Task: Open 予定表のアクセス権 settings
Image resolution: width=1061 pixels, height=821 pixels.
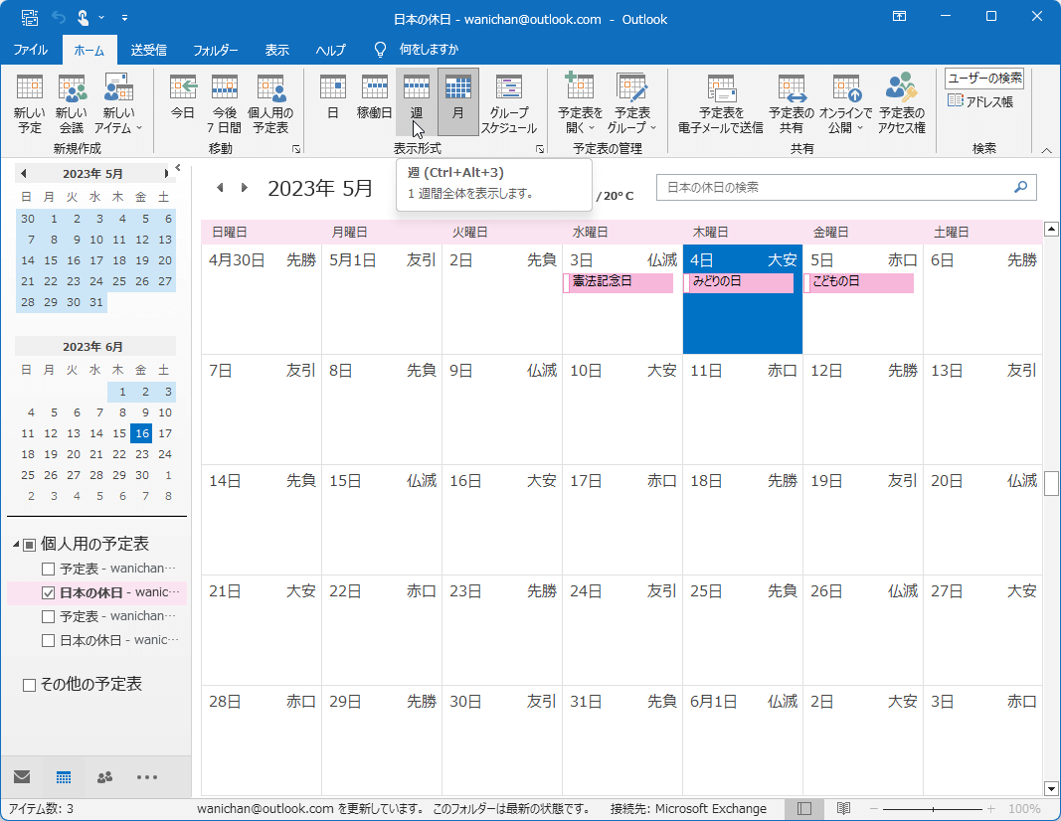Action: pyautogui.click(x=901, y=103)
